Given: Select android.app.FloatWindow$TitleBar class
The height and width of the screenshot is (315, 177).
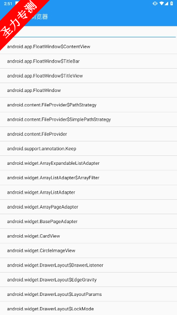Looking at the screenshot, I should coord(88,61).
